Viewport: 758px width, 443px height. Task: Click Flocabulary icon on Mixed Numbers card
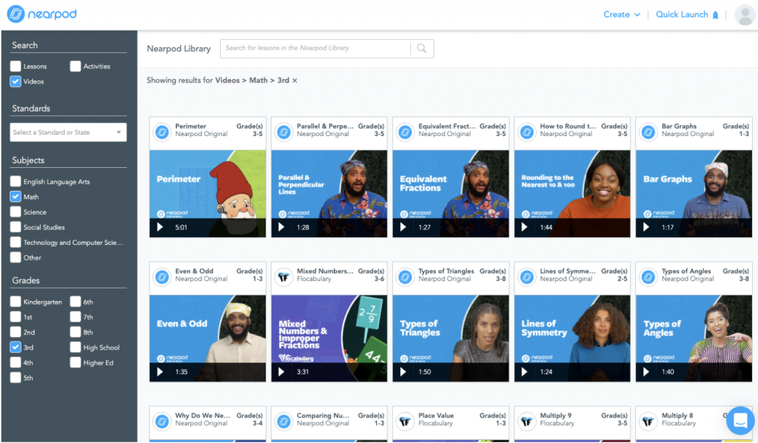coord(284,277)
